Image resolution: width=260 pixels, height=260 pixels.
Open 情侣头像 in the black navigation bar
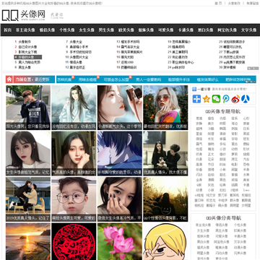click(47, 30)
